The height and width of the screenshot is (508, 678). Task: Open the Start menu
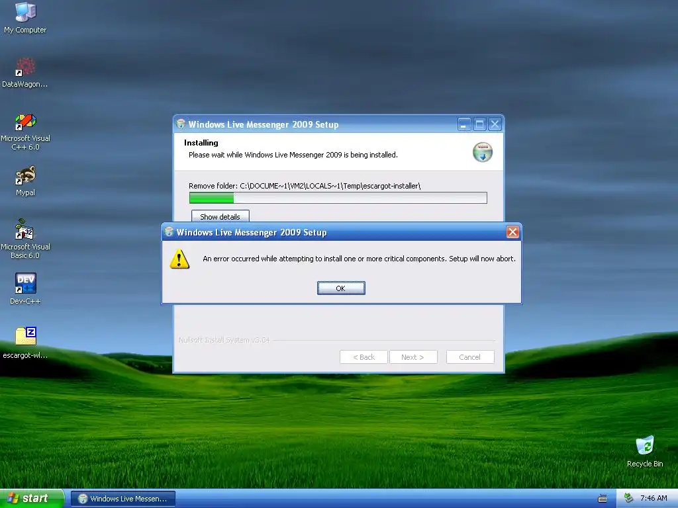32,499
